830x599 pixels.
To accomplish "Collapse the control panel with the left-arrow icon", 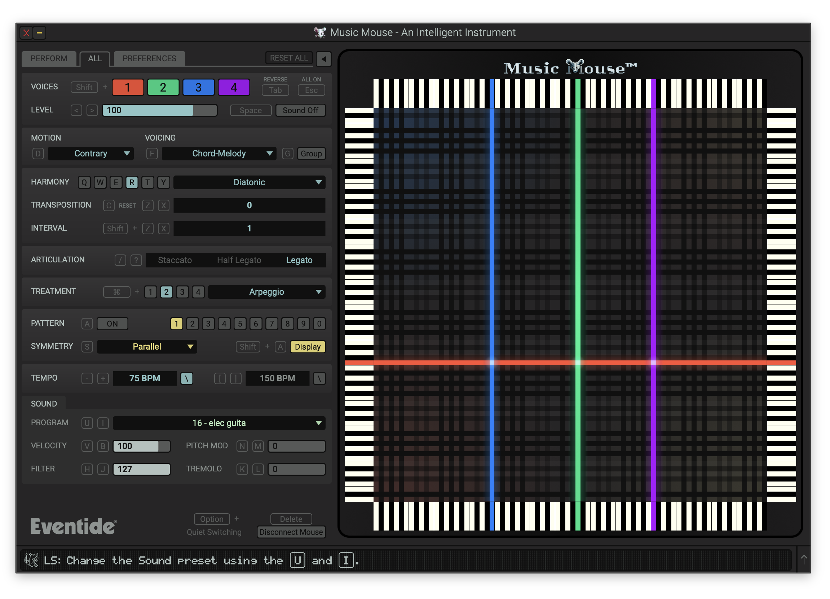I will point(323,58).
